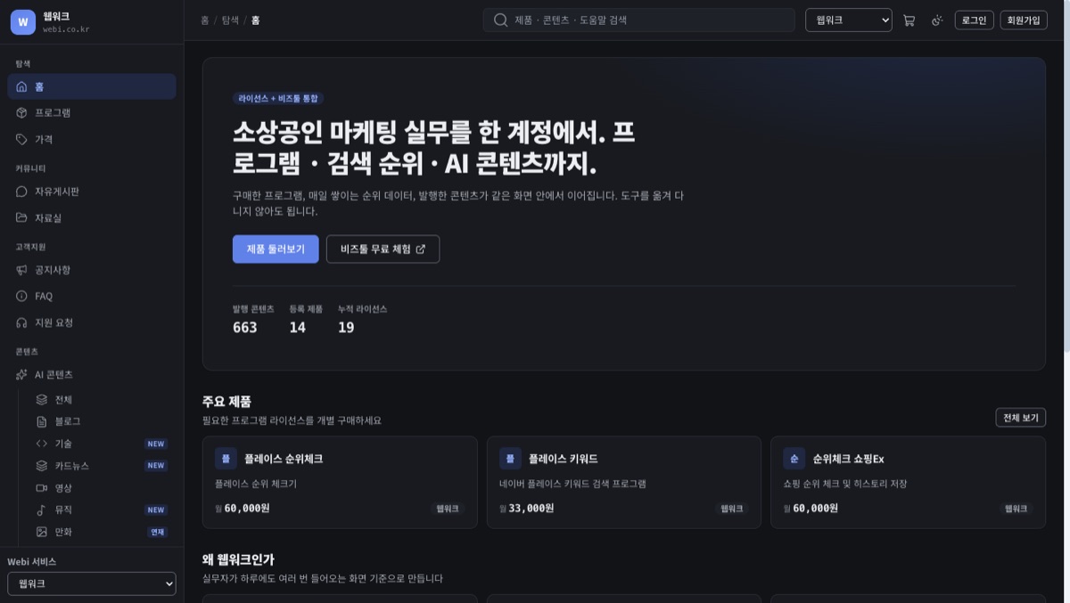Open the shopping cart icon
Image resolution: width=1070 pixels, height=603 pixels.
909,20
